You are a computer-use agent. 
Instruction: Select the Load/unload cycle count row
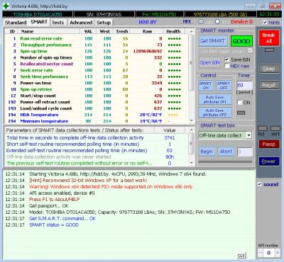pyautogui.click(x=97, y=108)
